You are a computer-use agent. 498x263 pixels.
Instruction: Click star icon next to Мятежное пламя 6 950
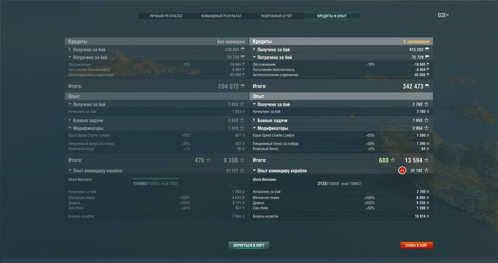coord(428,198)
